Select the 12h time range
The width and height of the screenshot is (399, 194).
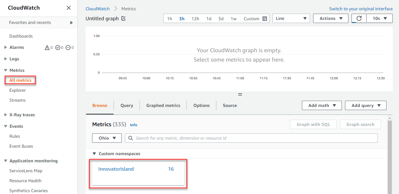pos(195,19)
